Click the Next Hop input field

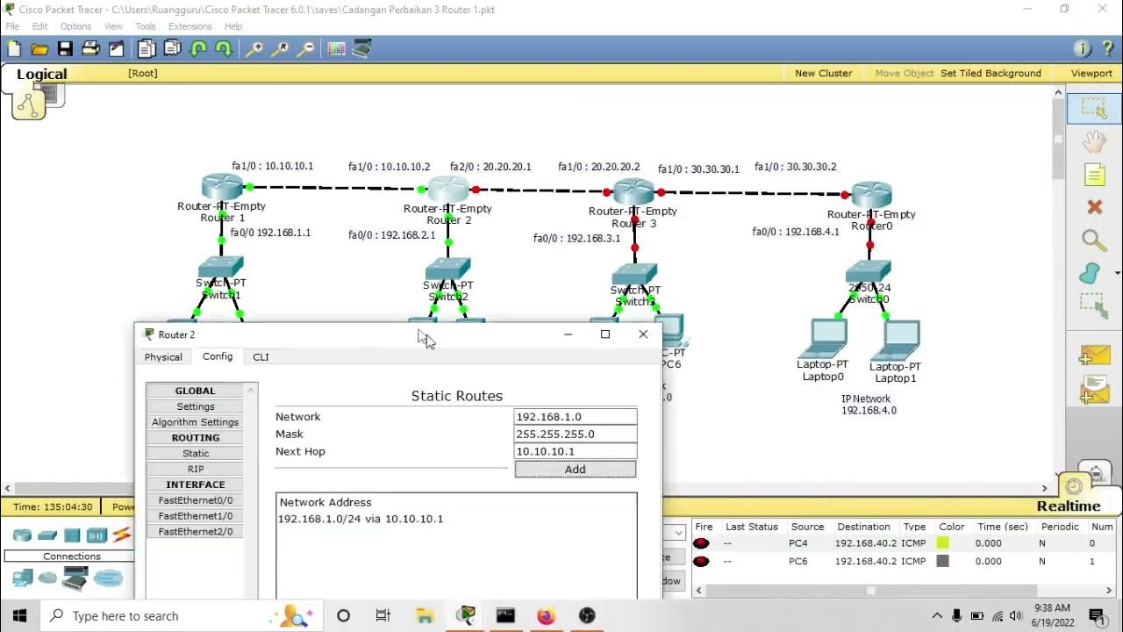coord(576,452)
